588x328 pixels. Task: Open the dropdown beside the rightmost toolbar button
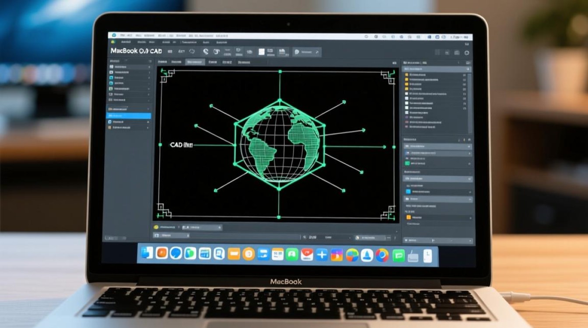pos(317,52)
